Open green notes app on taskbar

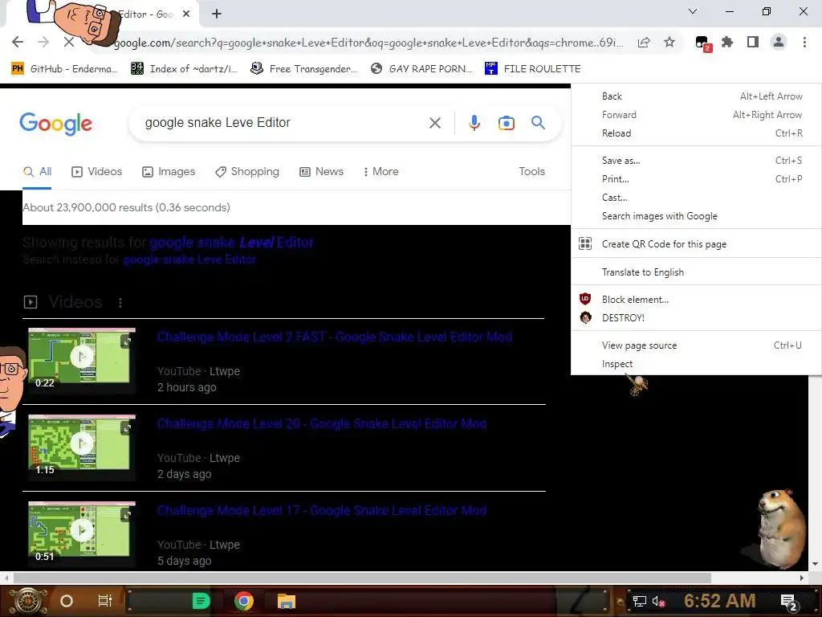tap(201, 601)
